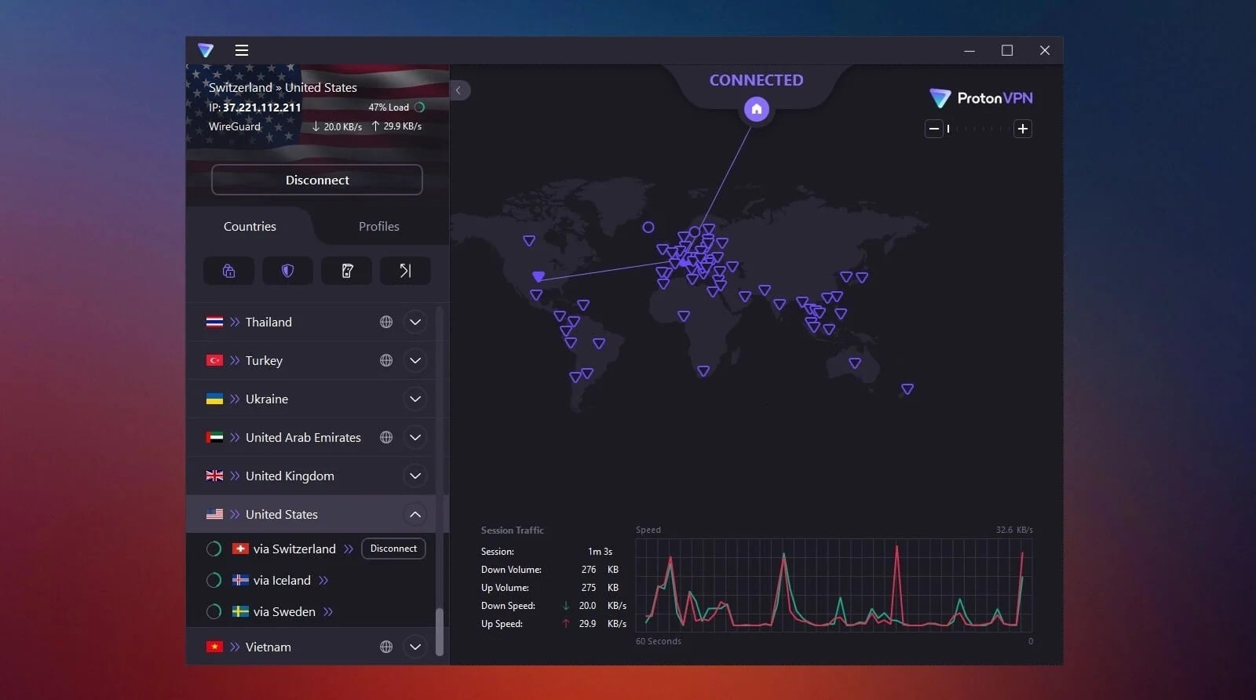Collapse the United States server list
The width and height of the screenshot is (1256, 700).
(x=415, y=514)
